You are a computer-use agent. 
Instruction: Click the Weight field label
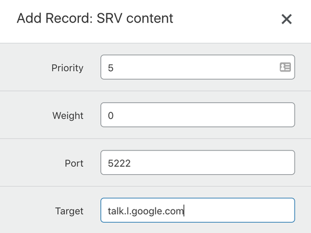coord(68,116)
